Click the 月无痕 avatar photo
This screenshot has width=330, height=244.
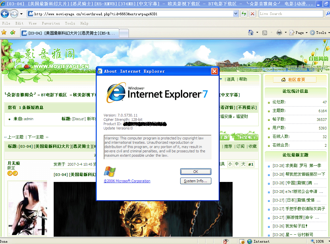(x=27, y=208)
